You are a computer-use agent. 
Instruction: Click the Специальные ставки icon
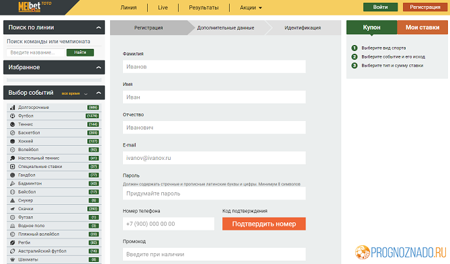click(x=12, y=167)
